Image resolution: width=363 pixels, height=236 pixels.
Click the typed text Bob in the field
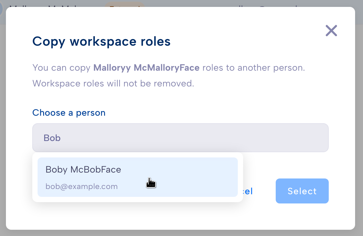pyautogui.click(x=52, y=138)
